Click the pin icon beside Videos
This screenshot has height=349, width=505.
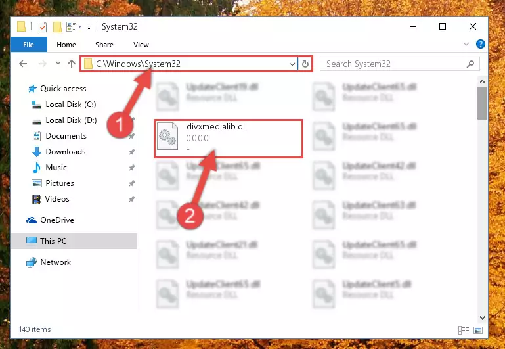pos(131,199)
